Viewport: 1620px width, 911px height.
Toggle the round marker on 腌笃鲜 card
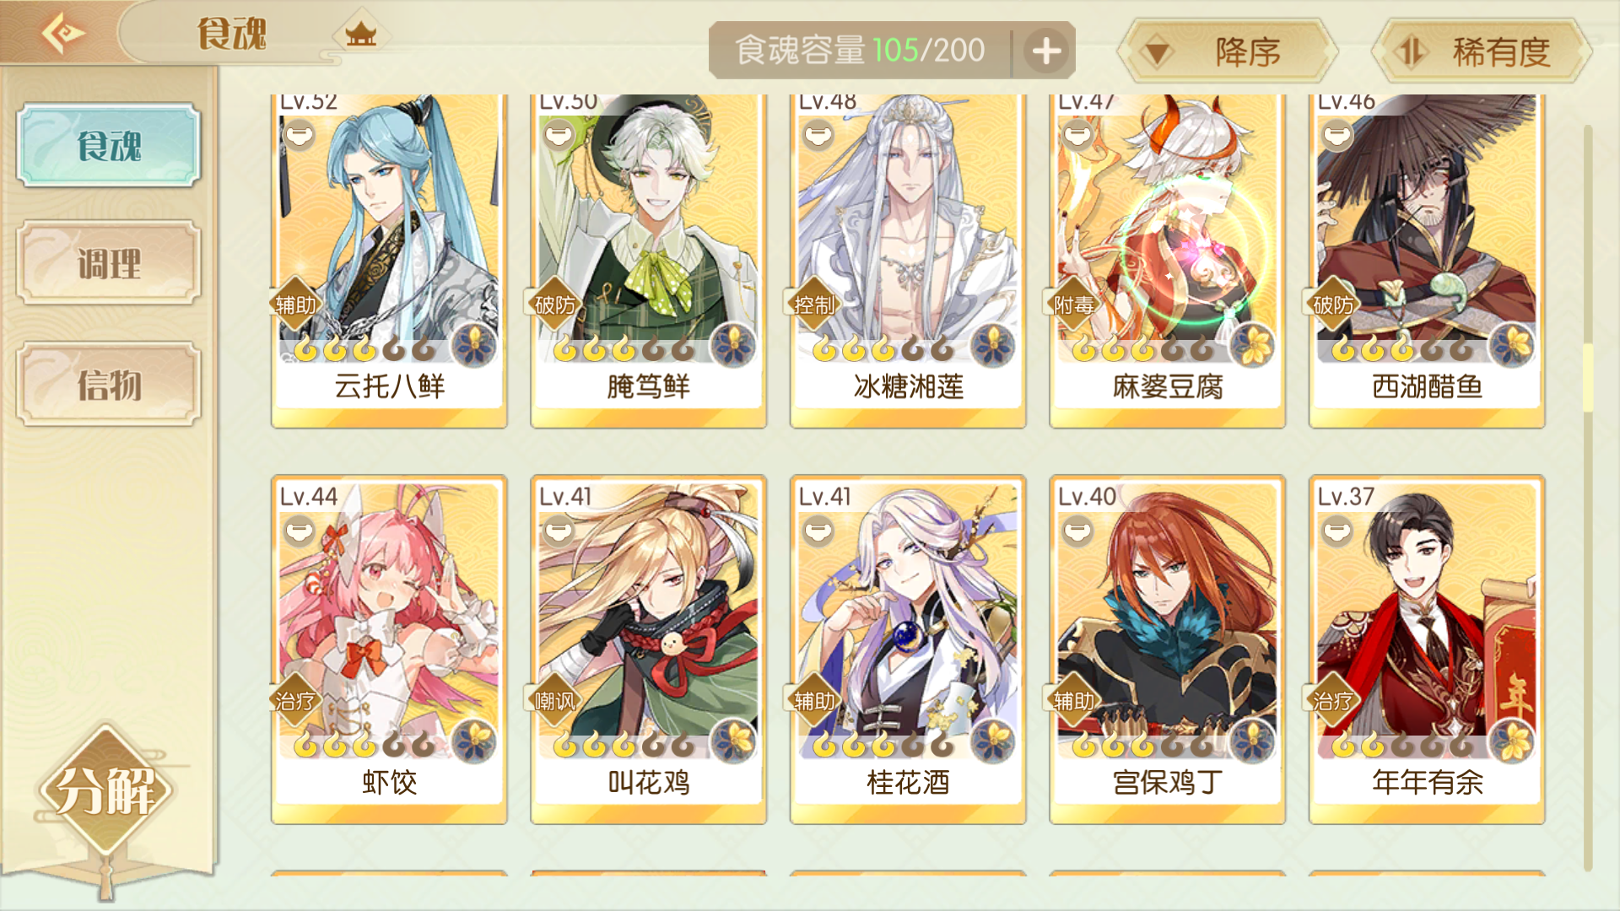pyautogui.click(x=559, y=134)
